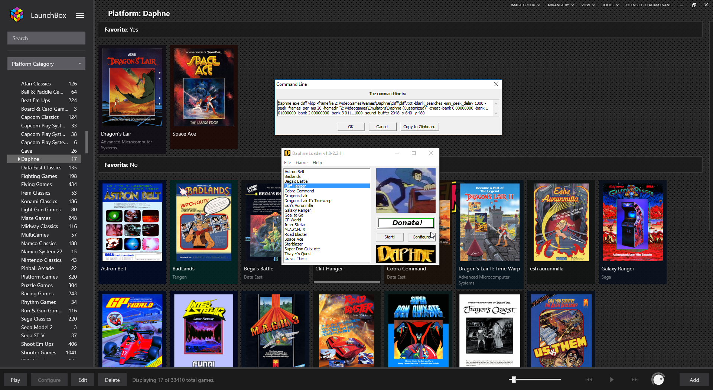Click the LaunchBox Search field
Viewport: 713px width, 390px height.
pos(46,38)
